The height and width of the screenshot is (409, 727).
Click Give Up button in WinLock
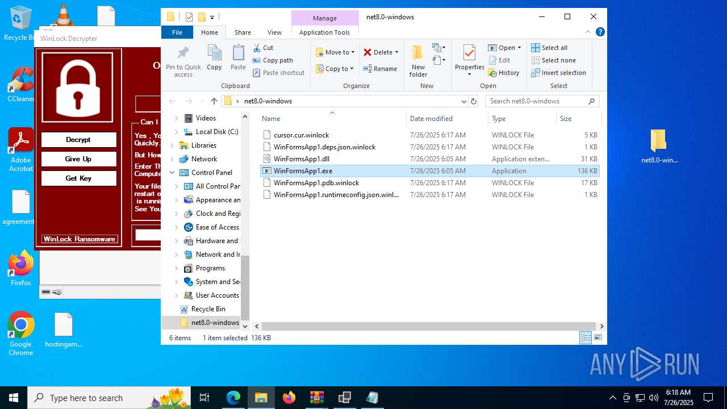coord(78,159)
